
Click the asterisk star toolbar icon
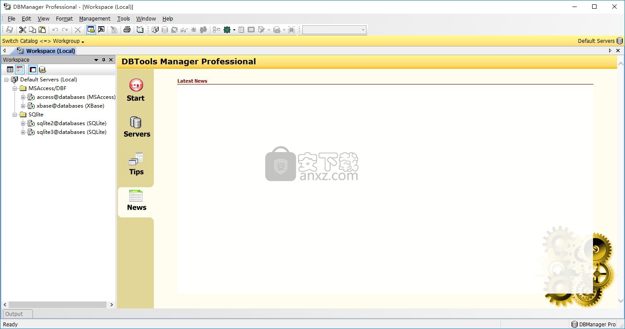coord(194,30)
